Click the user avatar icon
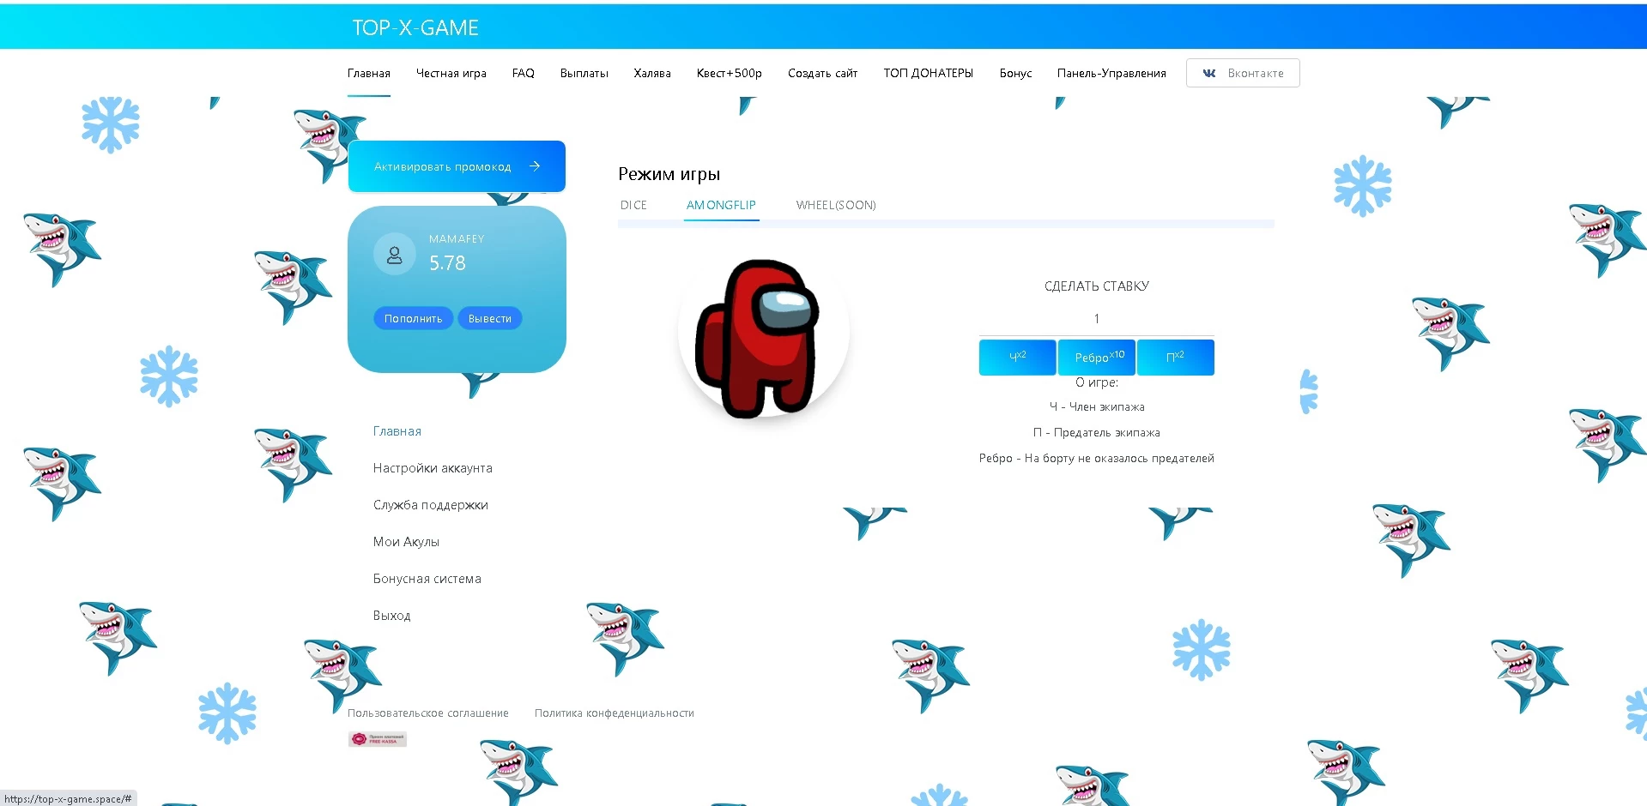Viewport: 1647px width, 806px height. coord(395,254)
